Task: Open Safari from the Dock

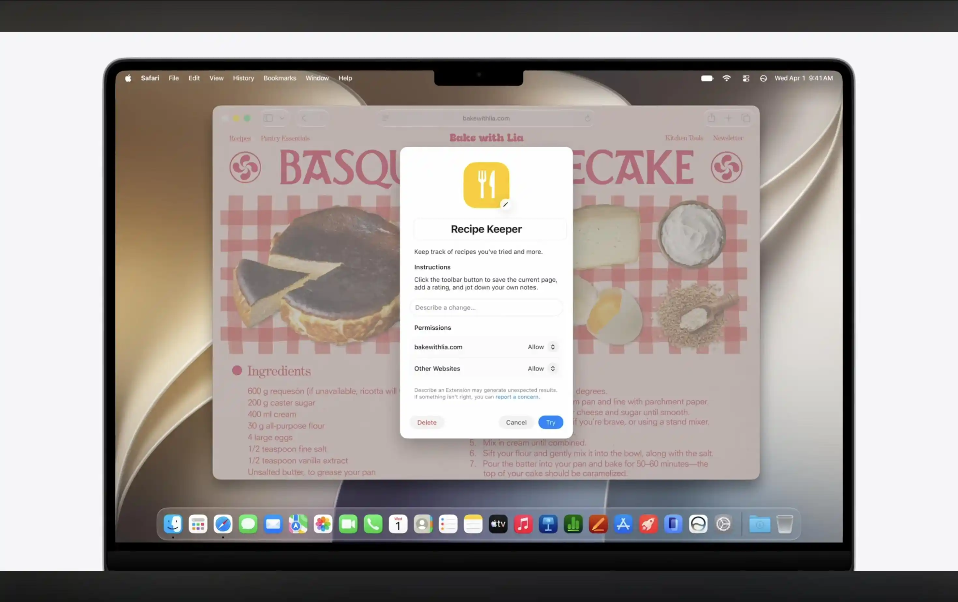Action: tap(223, 524)
